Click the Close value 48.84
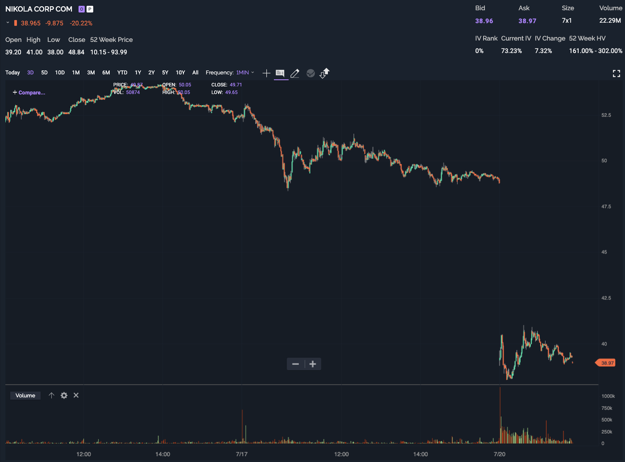This screenshot has width=625, height=462. point(77,52)
